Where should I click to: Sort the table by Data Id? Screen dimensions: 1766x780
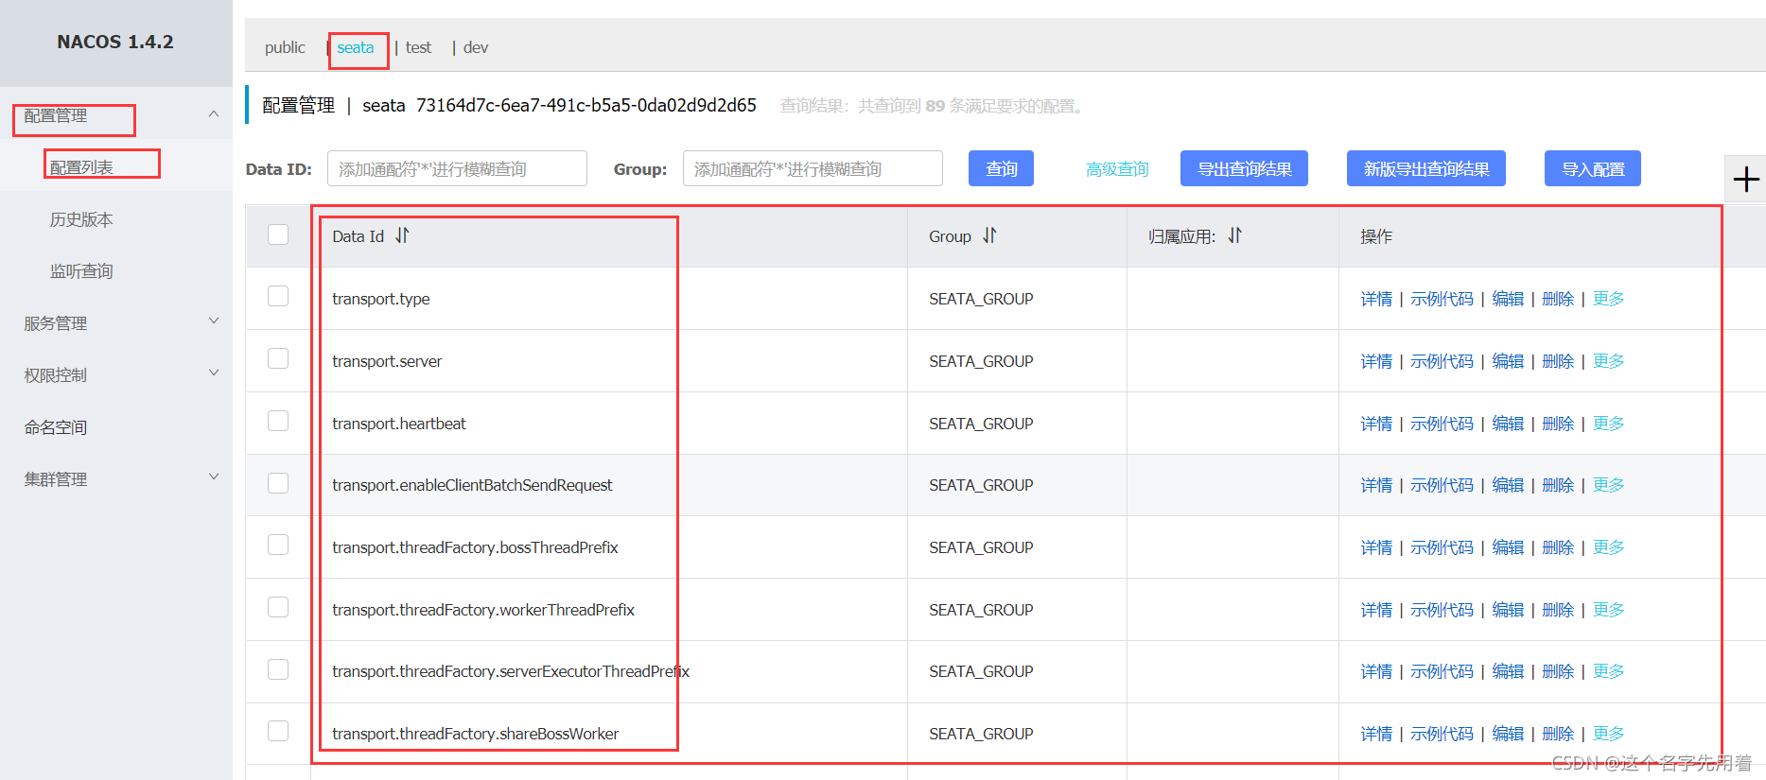(x=402, y=235)
